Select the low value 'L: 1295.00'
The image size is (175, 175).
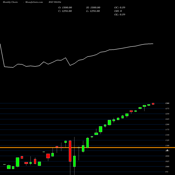(93, 11)
